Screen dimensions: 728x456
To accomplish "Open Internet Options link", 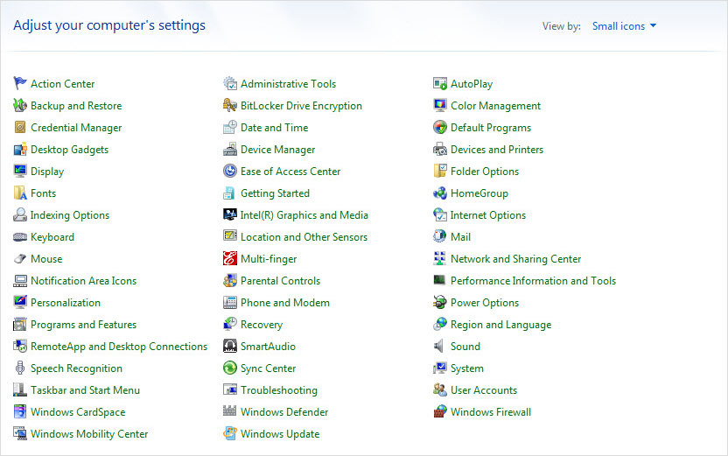I will (488, 215).
